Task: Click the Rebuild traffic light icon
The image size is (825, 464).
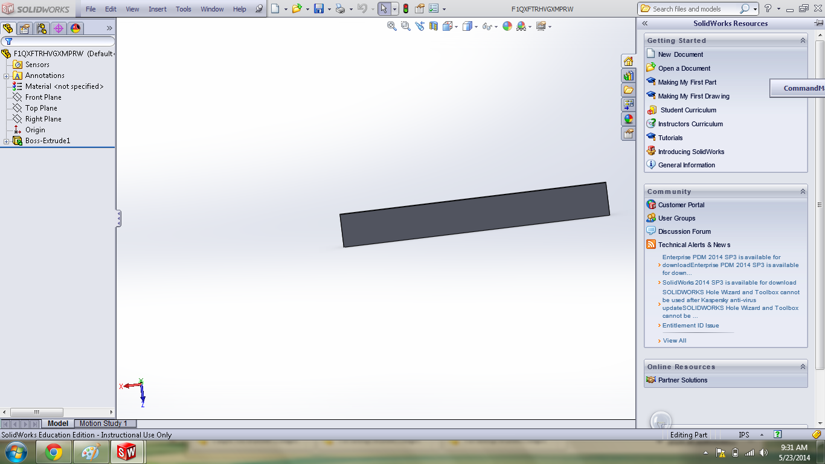Action: (406, 8)
